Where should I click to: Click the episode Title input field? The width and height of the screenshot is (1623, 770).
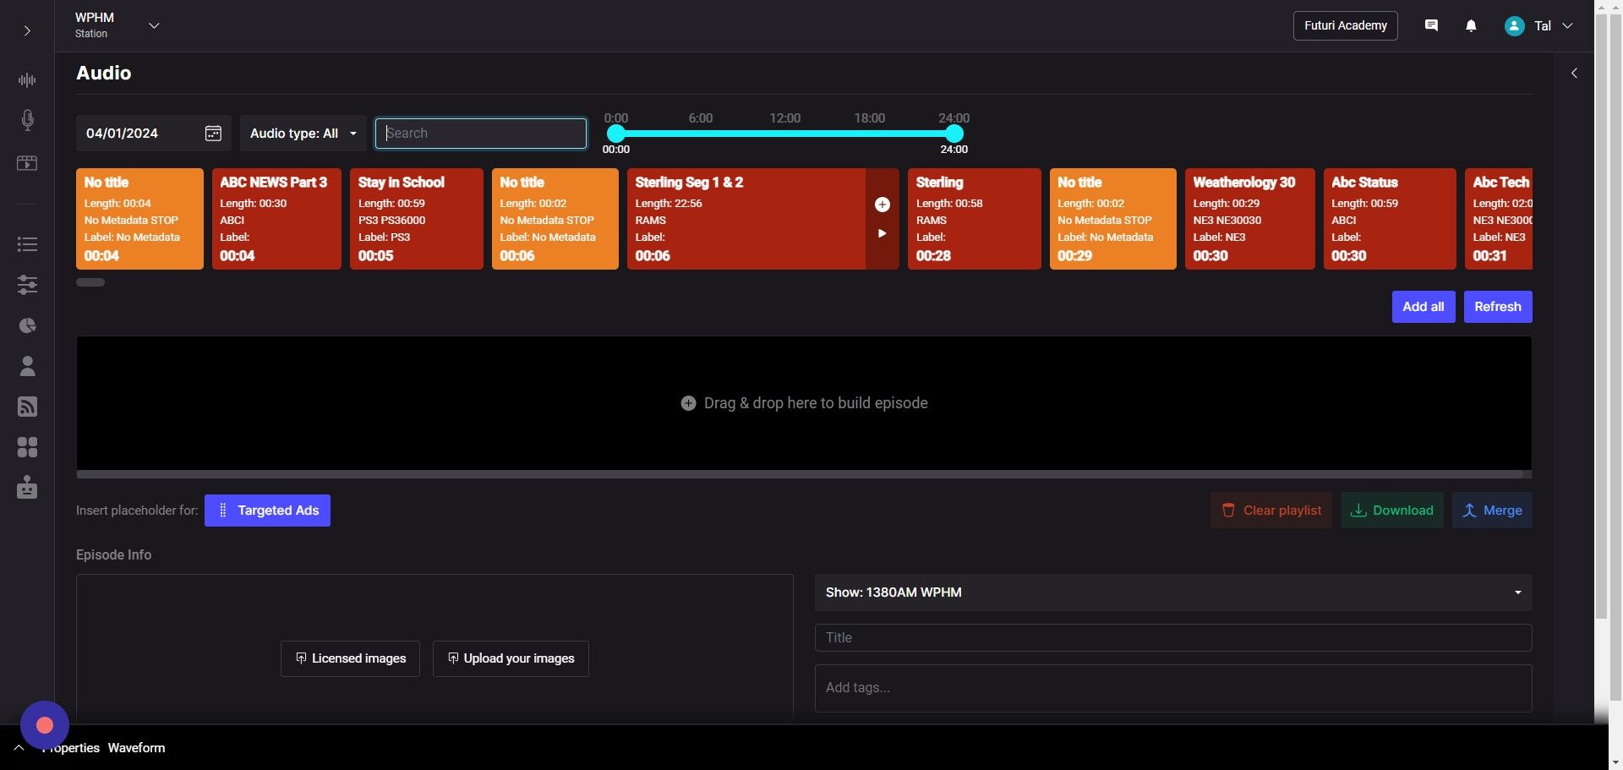click(x=1172, y=638)
